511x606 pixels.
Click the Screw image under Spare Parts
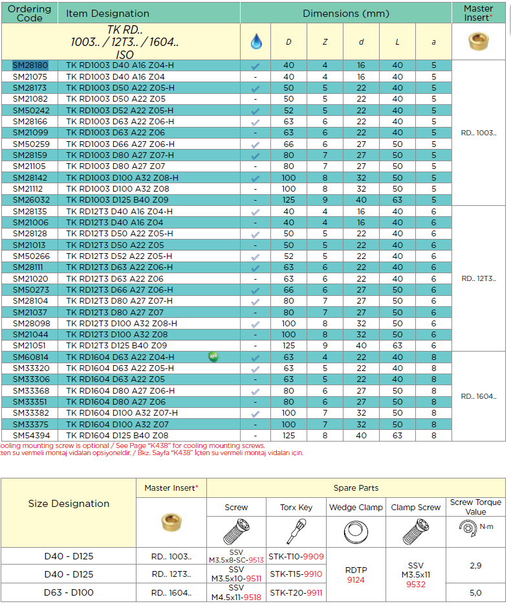pos(235,532)
